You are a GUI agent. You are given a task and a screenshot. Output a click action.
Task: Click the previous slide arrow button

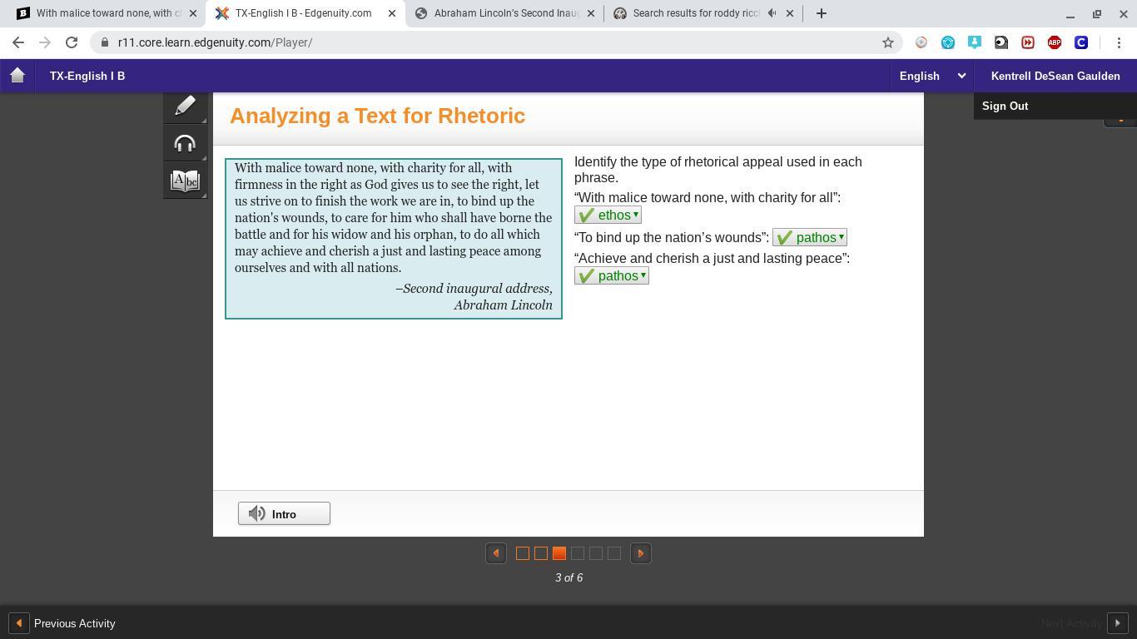point(496,553)
